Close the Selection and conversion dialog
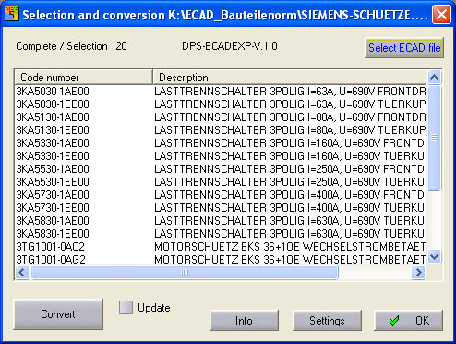The width and height of the screenshot is (456, 344). click(441, 15)
